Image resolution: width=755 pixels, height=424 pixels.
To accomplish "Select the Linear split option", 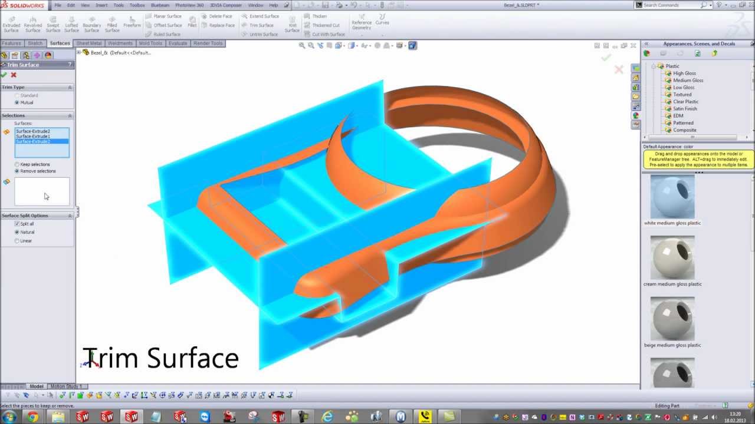I will (23, 241).
